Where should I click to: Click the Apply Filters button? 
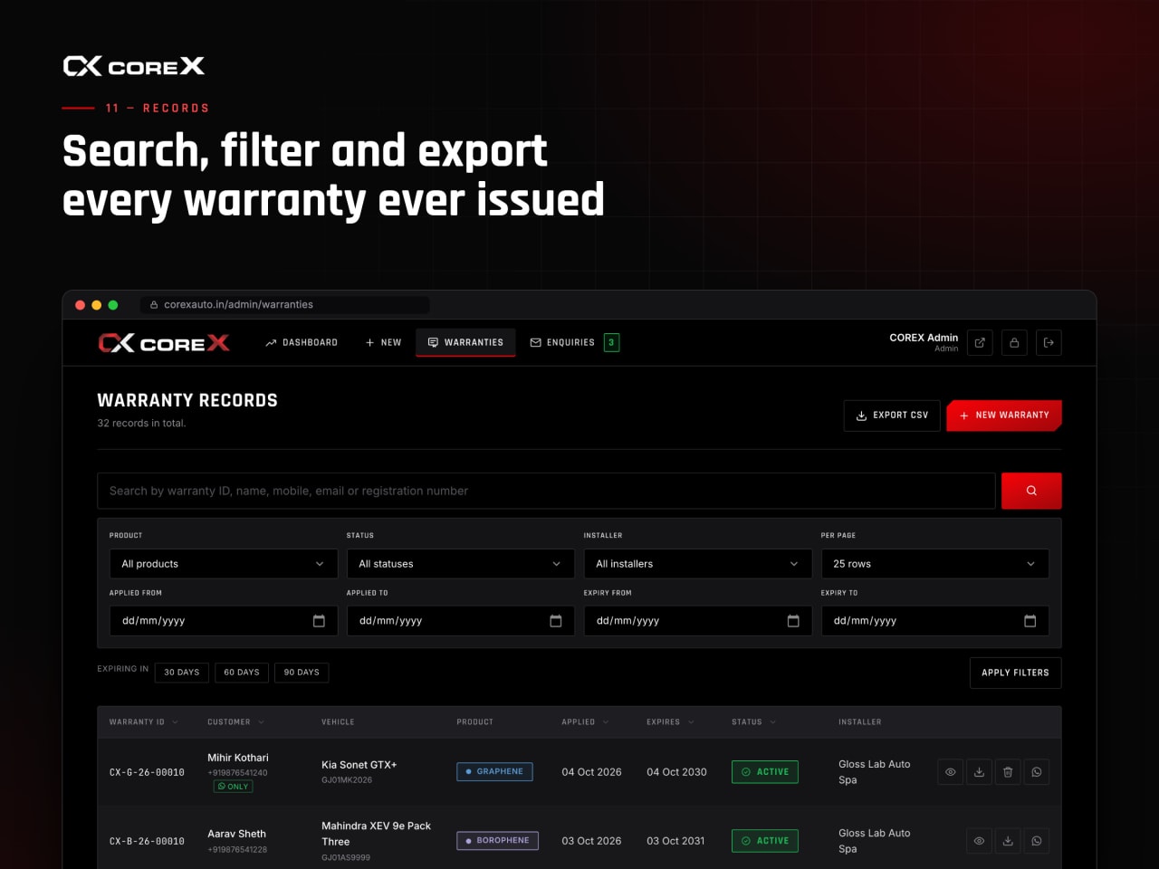[1015, 673]
